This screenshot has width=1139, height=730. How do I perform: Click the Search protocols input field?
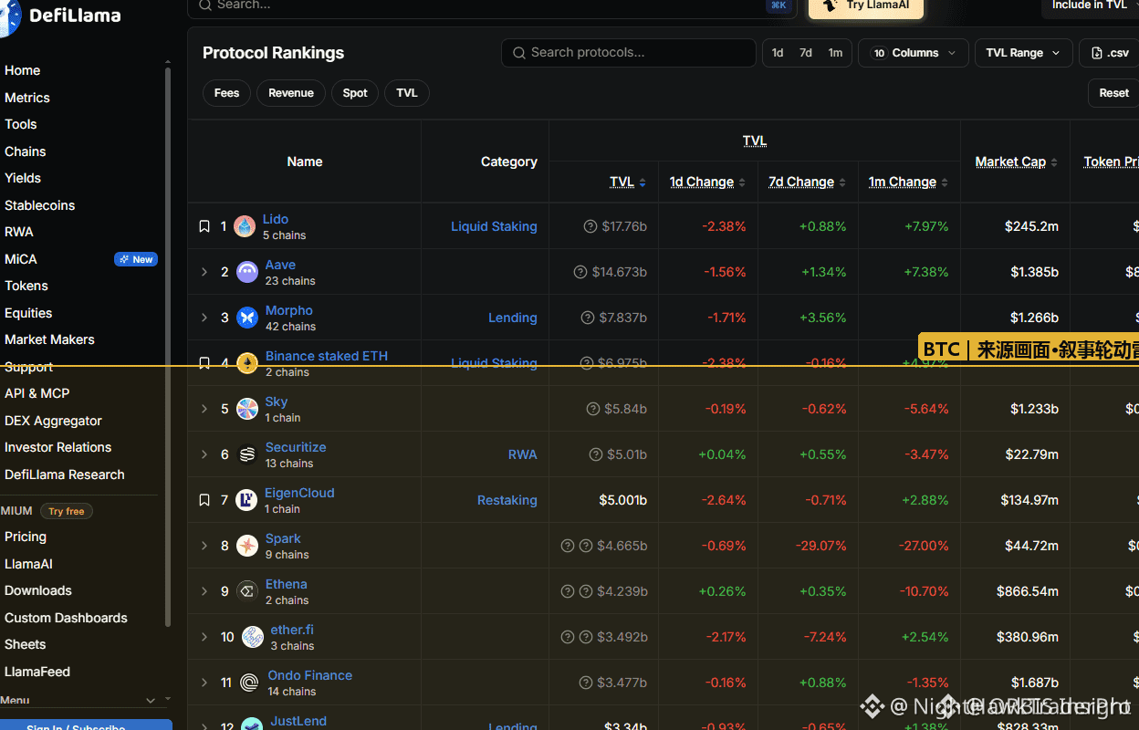click(629, 53)
